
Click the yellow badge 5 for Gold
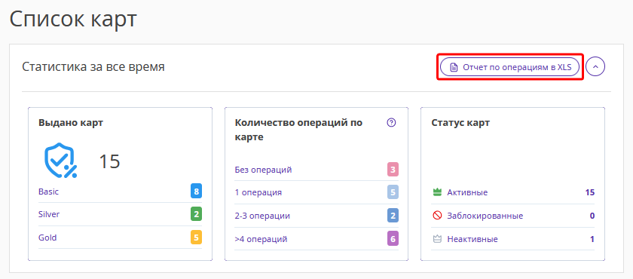(196, 238)
